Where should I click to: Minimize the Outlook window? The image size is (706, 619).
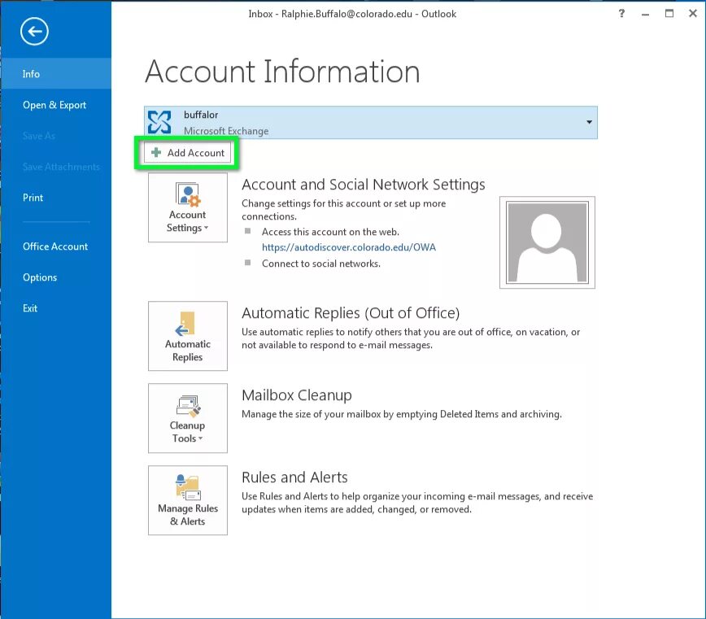(x=646, y=14)
